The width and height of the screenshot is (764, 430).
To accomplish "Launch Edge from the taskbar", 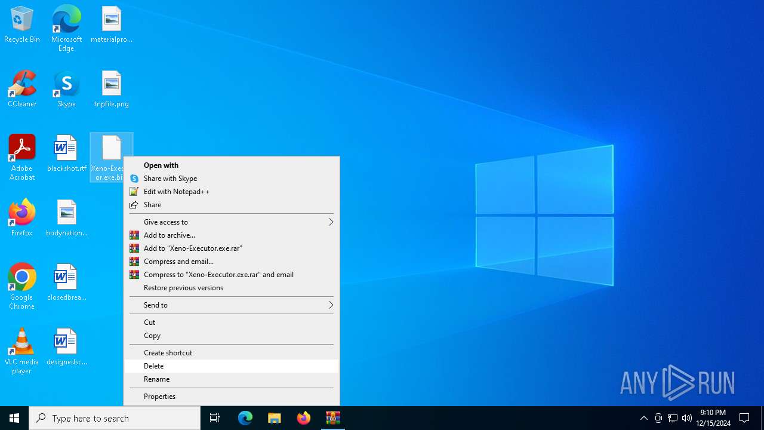I will (245, 418).
